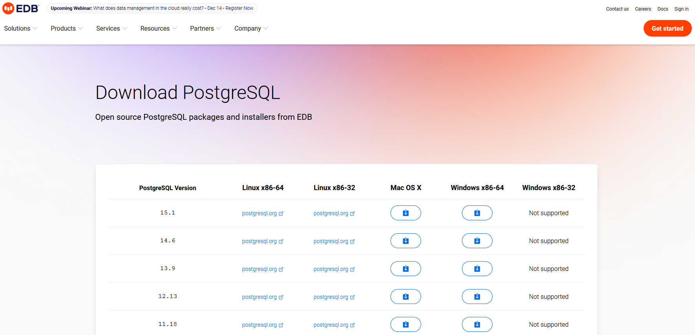Image resolution: width=695 pixels, height=335 pixels.
Task: Download PostgreSQL 14.6 for Windows x86-64
Action: coord(477,241)
